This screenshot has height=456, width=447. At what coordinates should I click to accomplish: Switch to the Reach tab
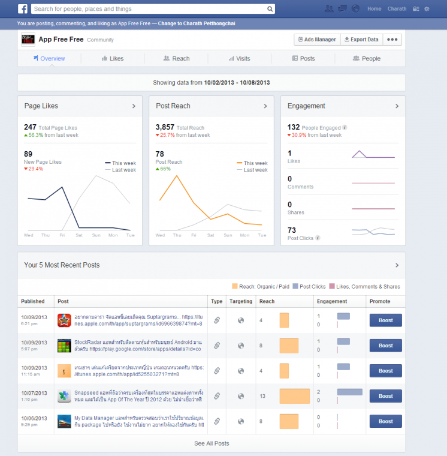176,58
